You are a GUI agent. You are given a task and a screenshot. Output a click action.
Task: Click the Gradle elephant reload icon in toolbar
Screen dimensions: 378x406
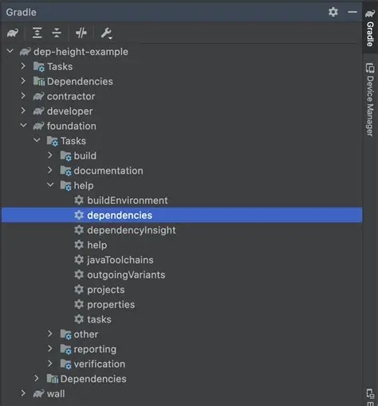point(13,33)
